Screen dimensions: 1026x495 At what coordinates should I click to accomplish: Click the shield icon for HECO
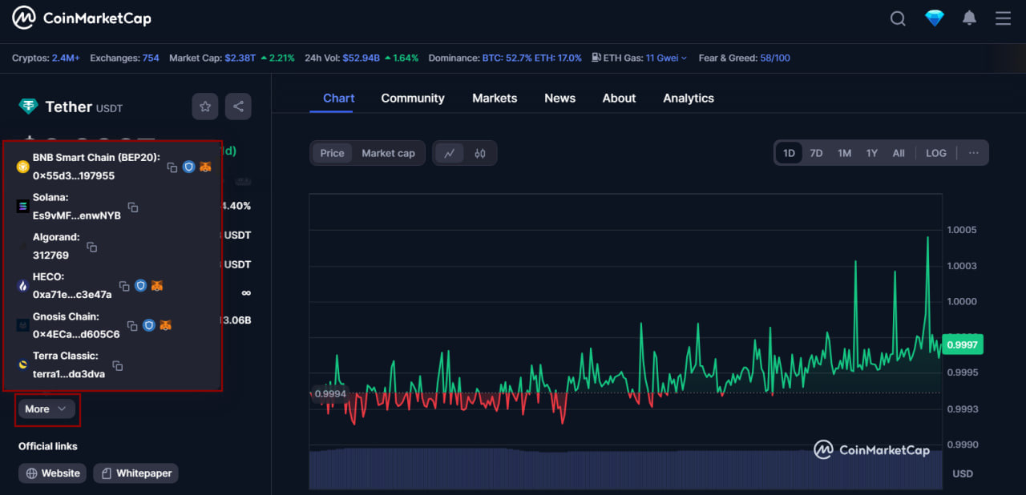(140, 285)
